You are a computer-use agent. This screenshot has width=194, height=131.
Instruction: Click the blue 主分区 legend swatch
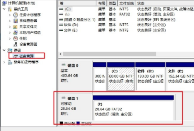(x=78, y=123)
